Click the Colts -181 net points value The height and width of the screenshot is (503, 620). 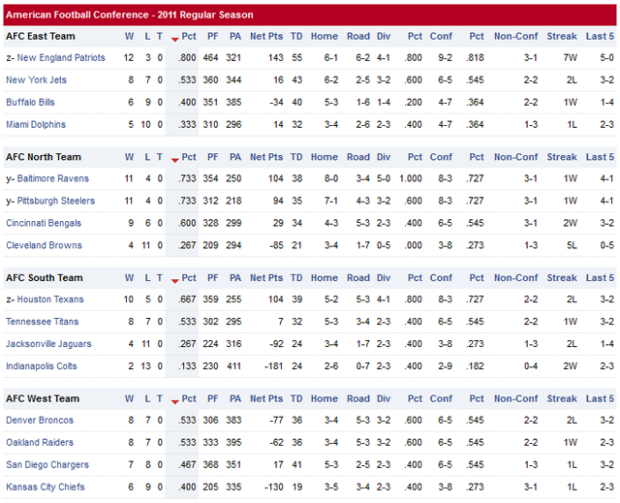(x=273, y=366)
